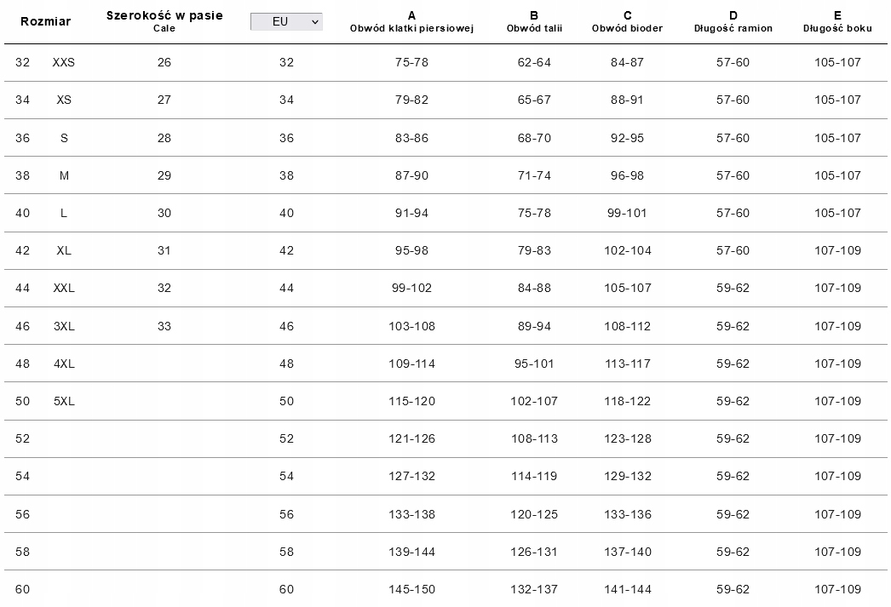Screen dimensions: 891x607
Task: Click the XXL size label
Action: [x=64, y=288]
